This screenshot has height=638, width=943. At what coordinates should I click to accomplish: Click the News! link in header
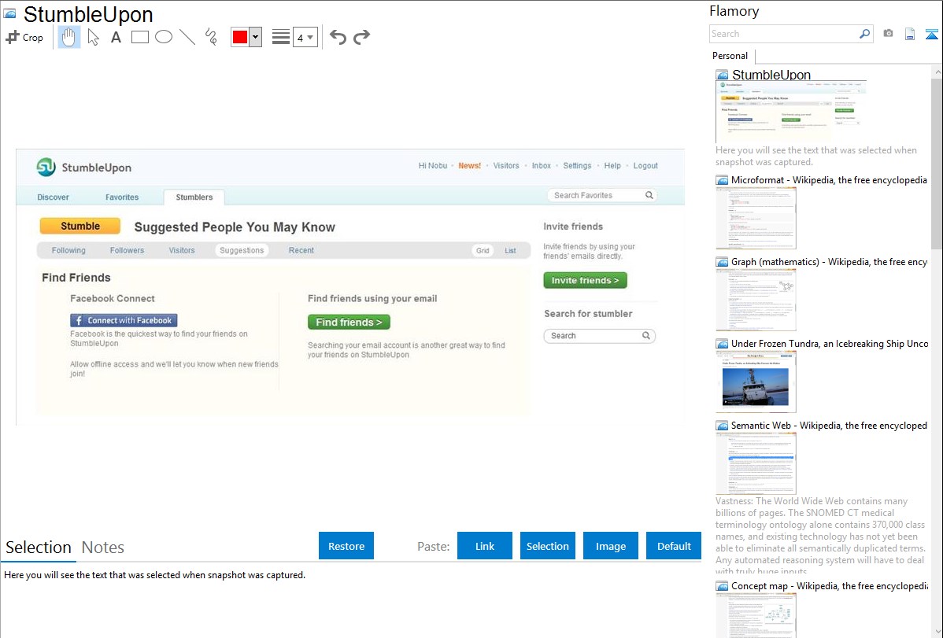470,166
